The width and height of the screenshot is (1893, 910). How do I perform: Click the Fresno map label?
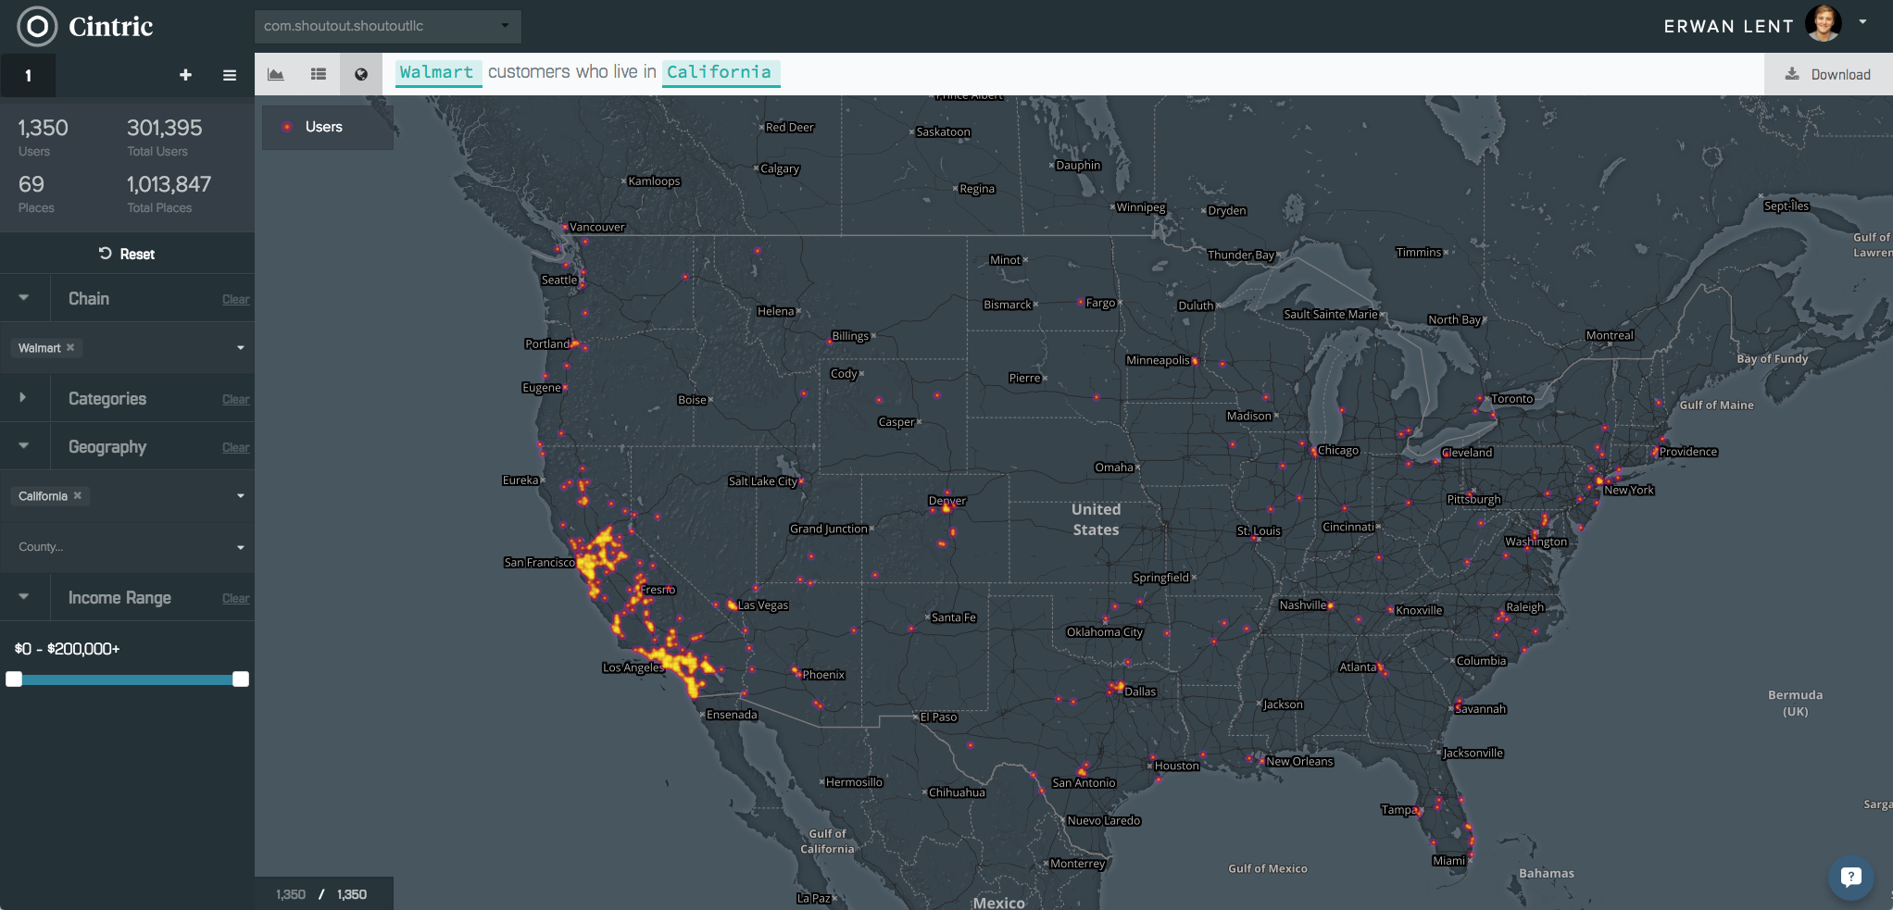[x=658, y=590]
